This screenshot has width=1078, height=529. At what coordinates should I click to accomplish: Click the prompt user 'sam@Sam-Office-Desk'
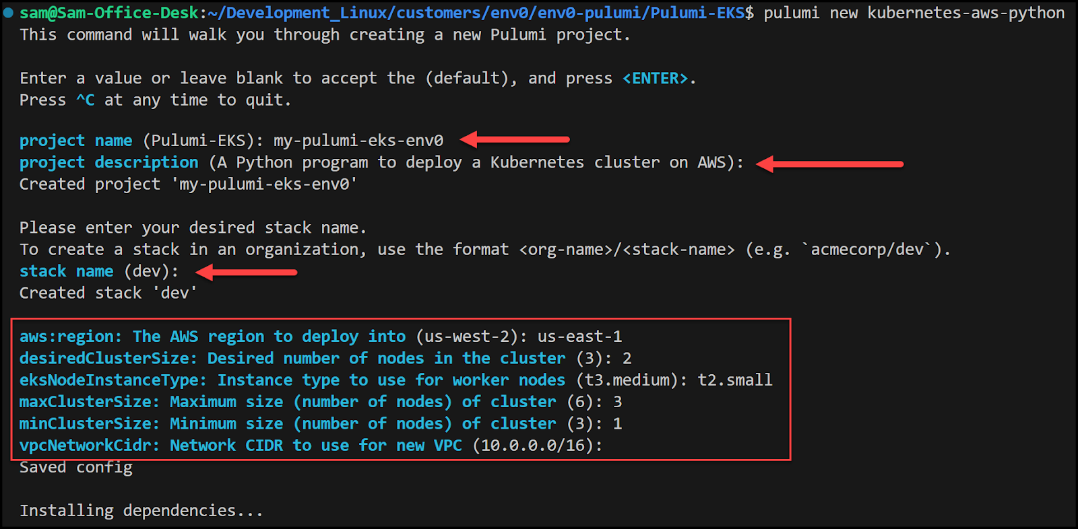[x=109, y=13]
